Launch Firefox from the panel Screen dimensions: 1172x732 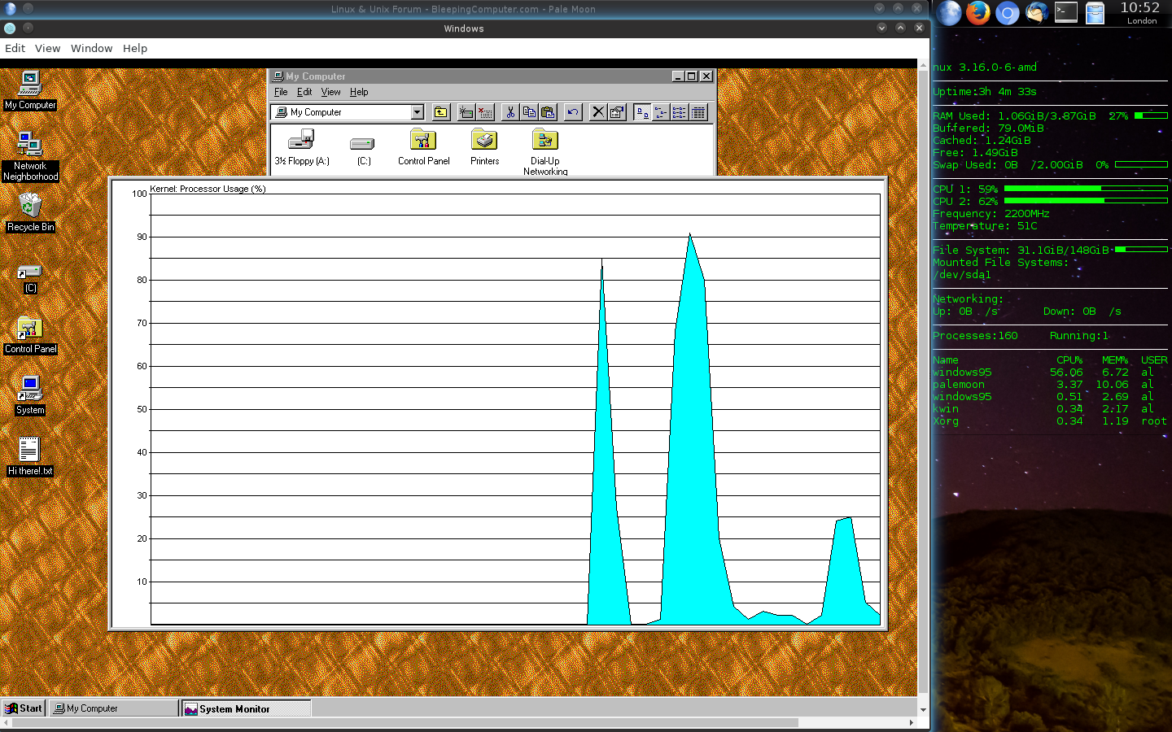pos(977,13)
